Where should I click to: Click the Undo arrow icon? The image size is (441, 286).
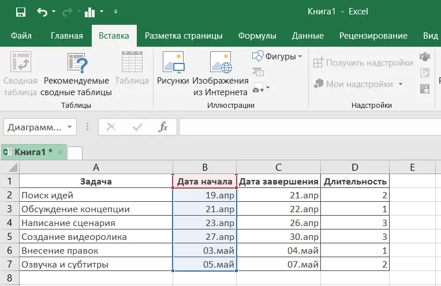tap(42, 12)
